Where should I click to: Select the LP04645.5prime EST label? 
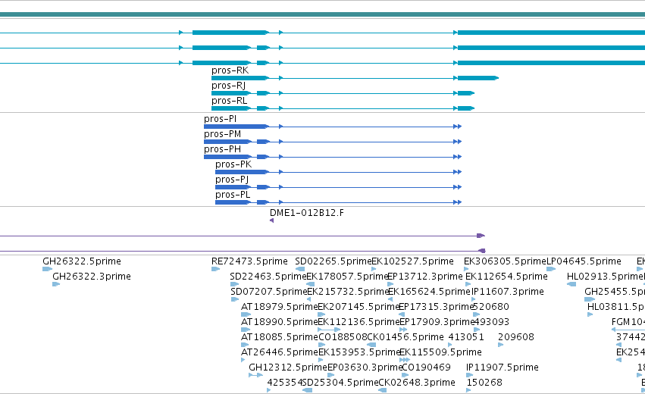pyautogui.click(x=584, y=261)
